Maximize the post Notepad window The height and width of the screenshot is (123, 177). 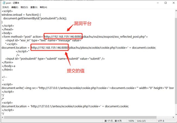[166, 3]
